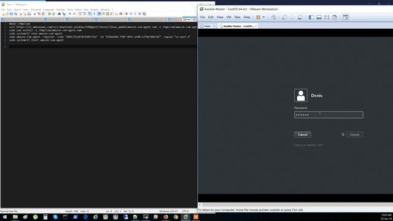
Task: Close the Ansible-Master tab in VMware
Action: click(x=256, y=26)
